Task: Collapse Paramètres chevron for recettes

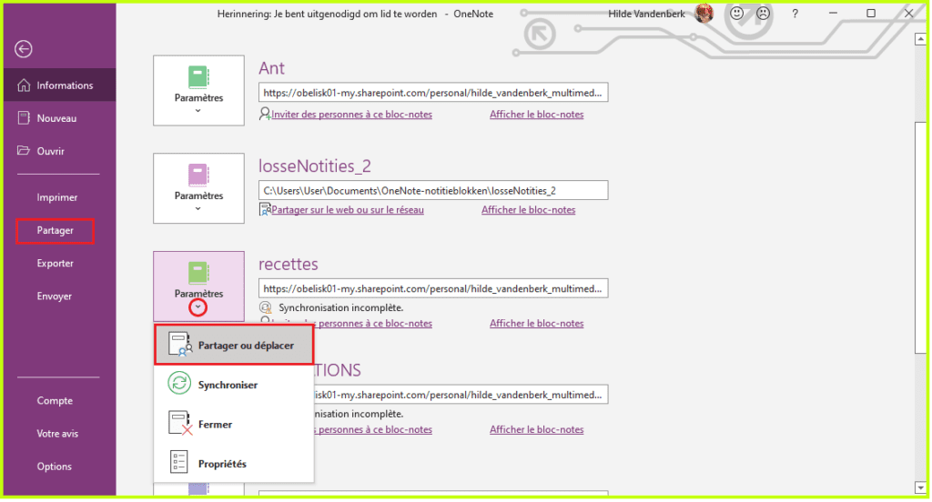Action: [x=198, y=307]
